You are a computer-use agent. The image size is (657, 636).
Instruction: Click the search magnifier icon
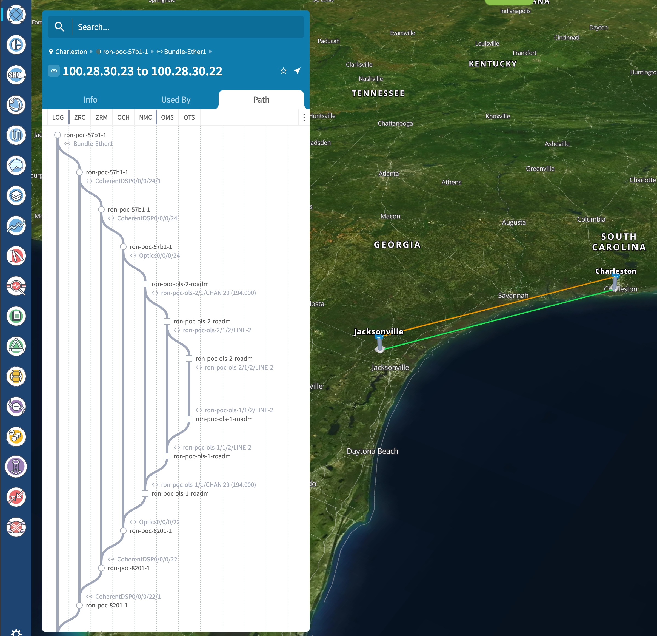tap(59, 27)
